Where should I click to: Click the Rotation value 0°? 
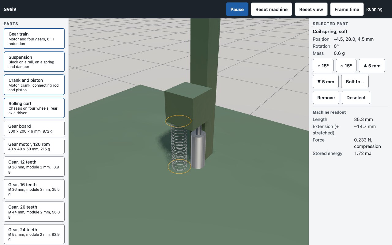(336, 46)
